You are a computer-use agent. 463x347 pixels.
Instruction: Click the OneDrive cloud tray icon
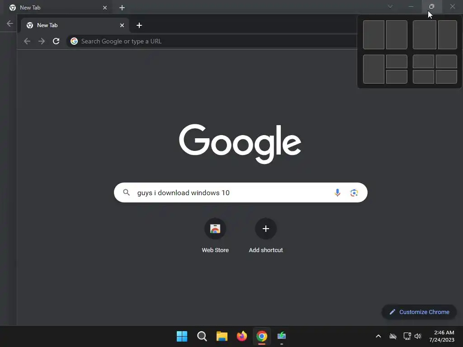pos(393,336)
